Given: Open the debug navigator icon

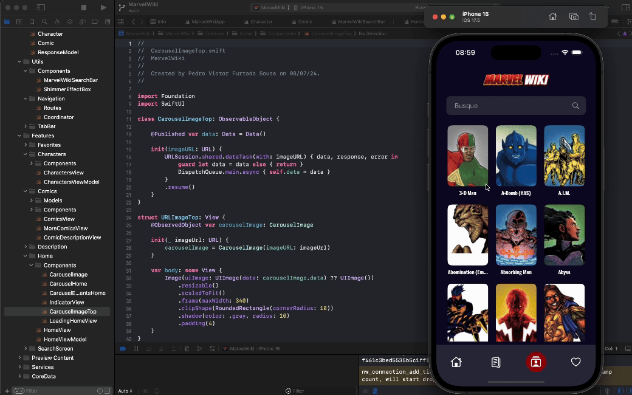Looking at the screenshot, I should tap(82, 22).
